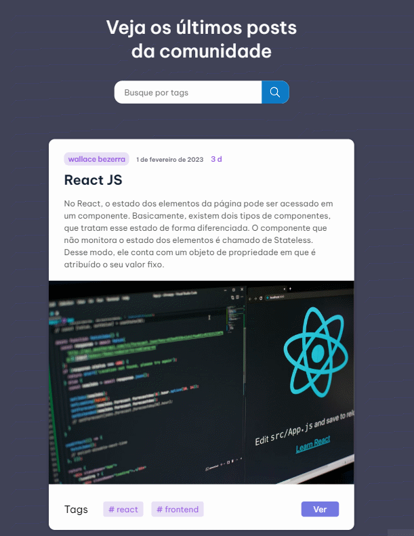Click the '1 de fevereiro de 2023' date
The width and height of the screenshot is (414, 536).
(x=169, y=159)
